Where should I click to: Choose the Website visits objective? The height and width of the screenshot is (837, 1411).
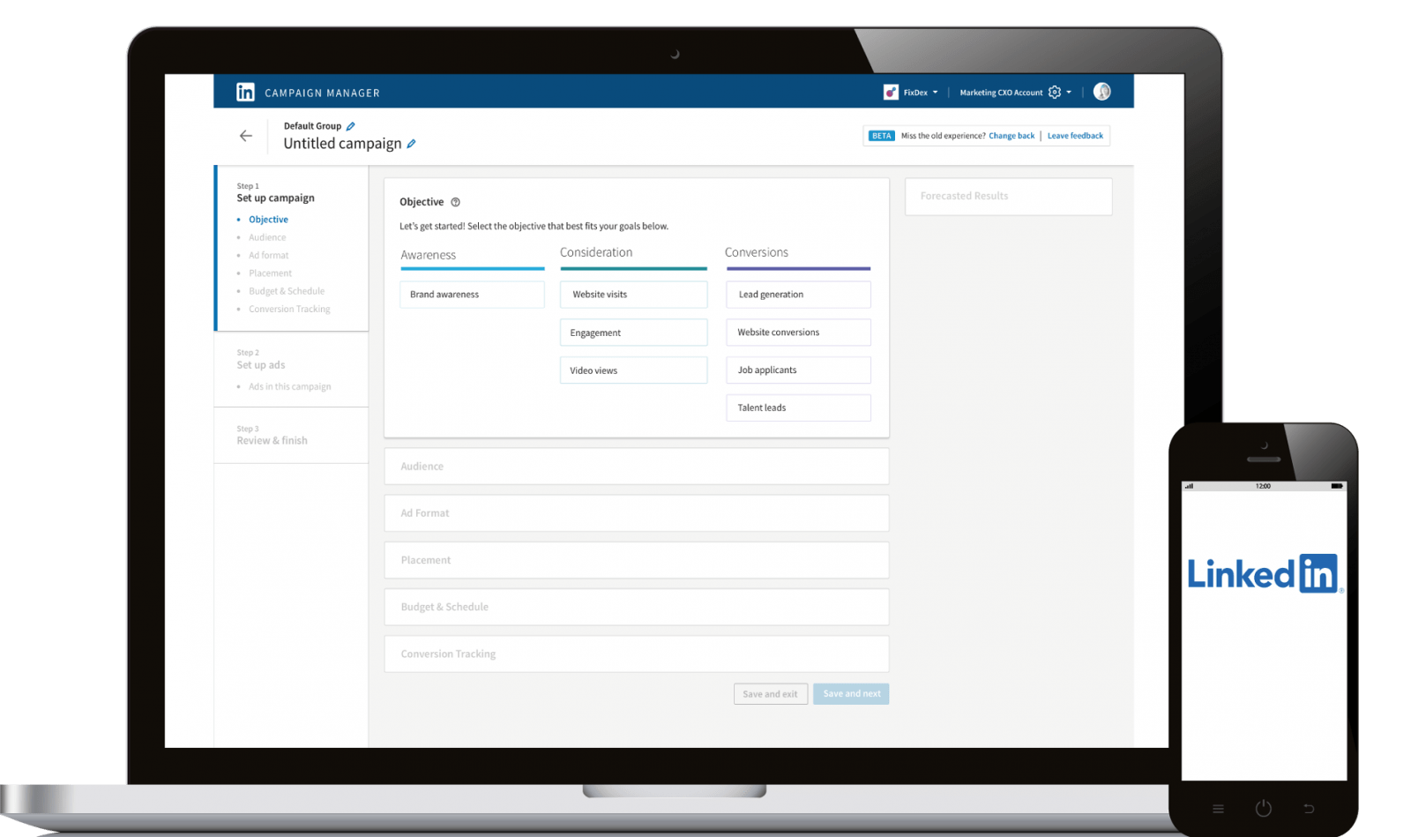633,295
